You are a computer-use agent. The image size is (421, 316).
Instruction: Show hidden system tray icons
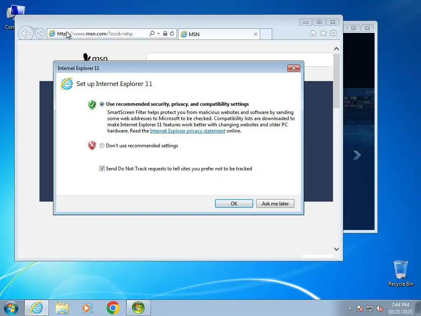pyautogui.click(x=349, y=308)
